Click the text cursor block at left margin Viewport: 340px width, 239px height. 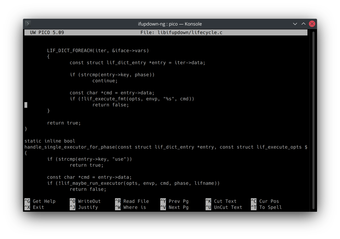(26, 105)
